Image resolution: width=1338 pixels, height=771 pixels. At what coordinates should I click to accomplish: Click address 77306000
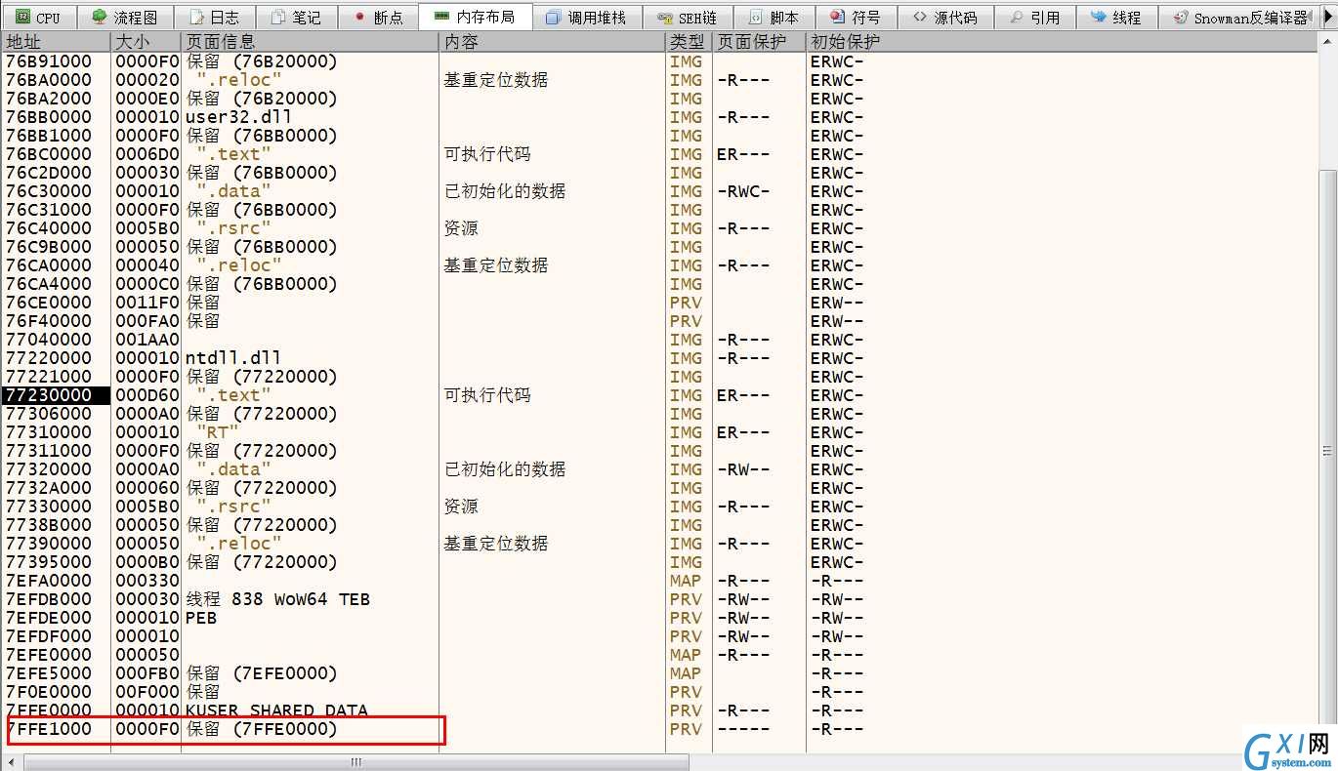(49, 414)
